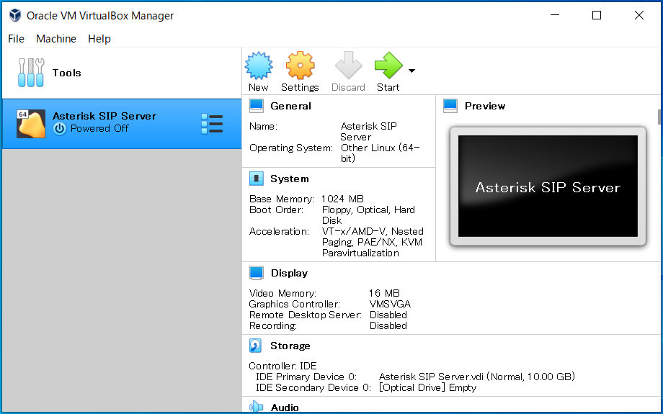Open the General section header link
This screenshot has width=663, height=414.
(290, 106)
